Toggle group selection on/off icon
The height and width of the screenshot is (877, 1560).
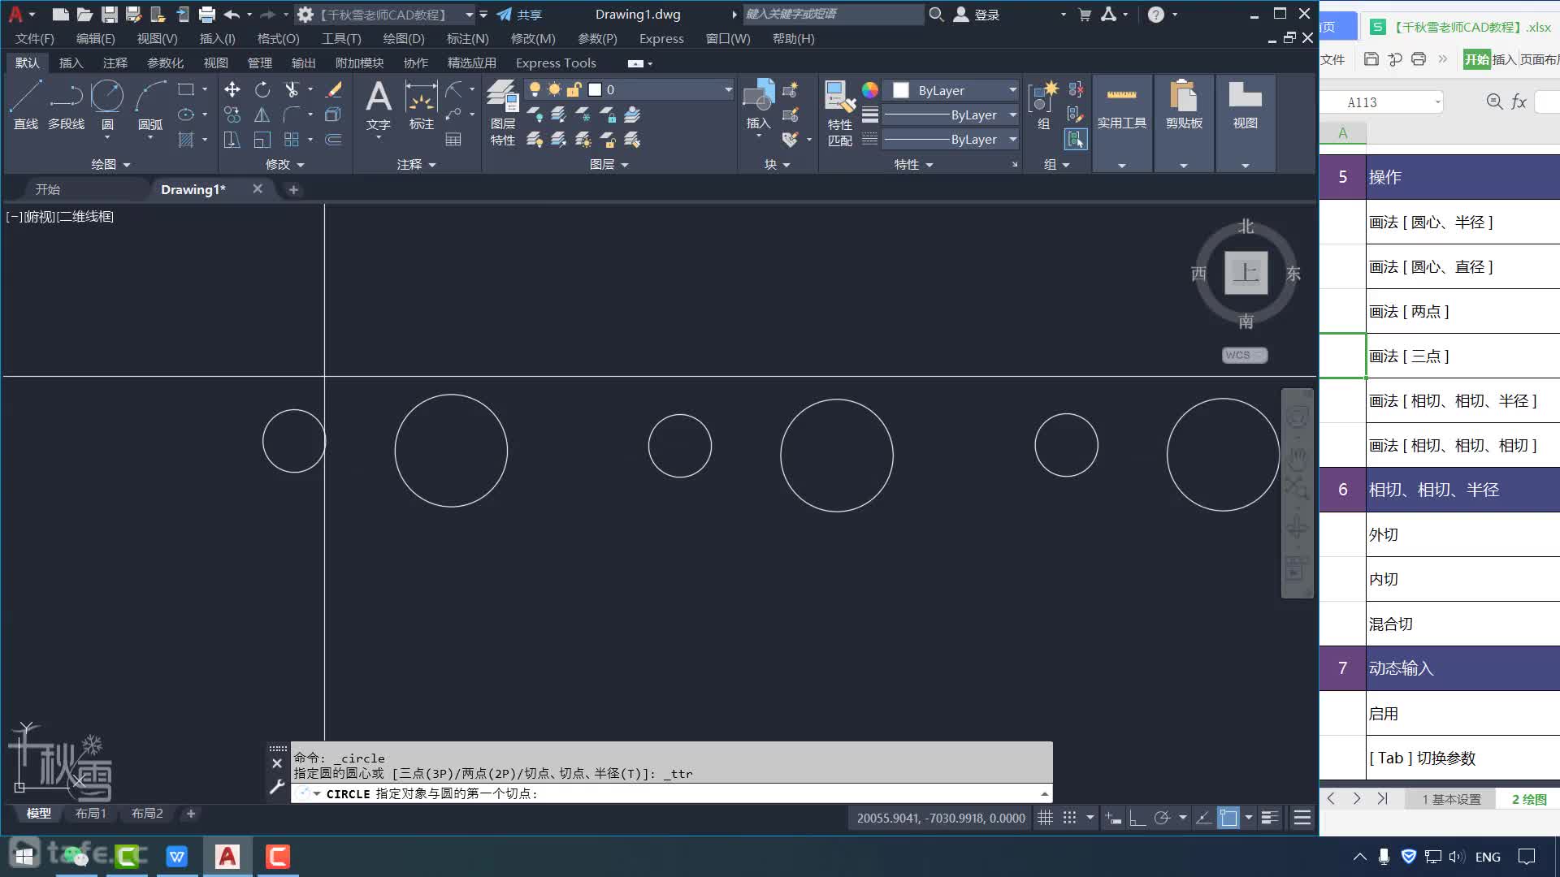pos(1076,139)
